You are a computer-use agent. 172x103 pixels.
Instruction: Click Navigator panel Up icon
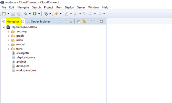pyautogui.click(x=71, y=21)
